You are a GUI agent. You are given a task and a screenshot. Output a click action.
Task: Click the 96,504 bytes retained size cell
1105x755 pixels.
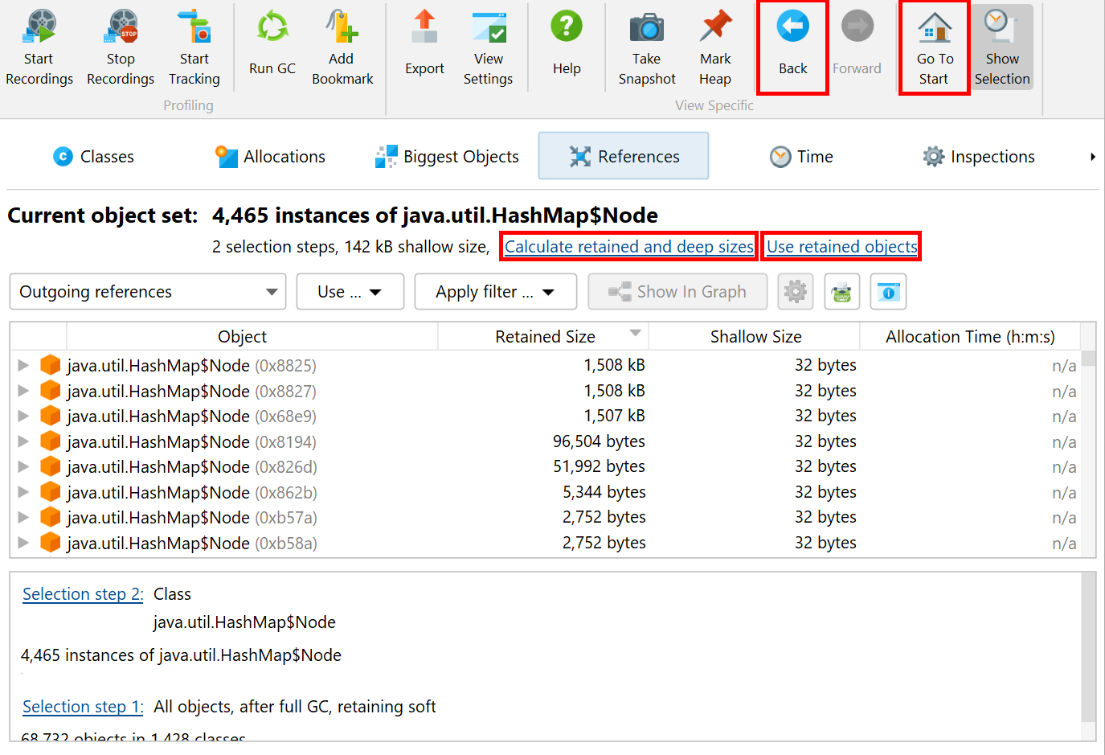pos(599,441)
